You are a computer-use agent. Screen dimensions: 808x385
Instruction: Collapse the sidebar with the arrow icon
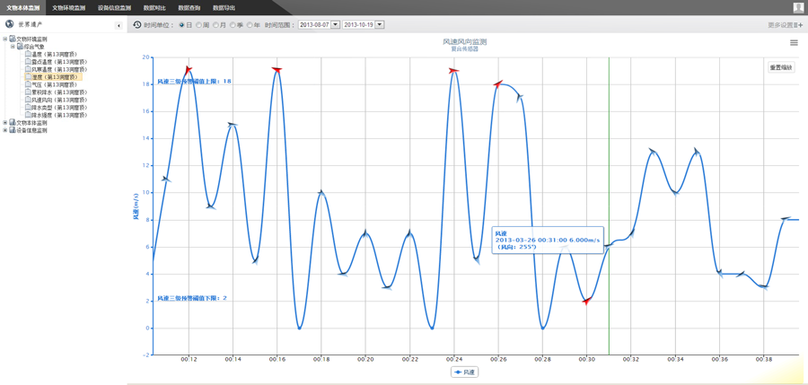(x=119, y=25)
